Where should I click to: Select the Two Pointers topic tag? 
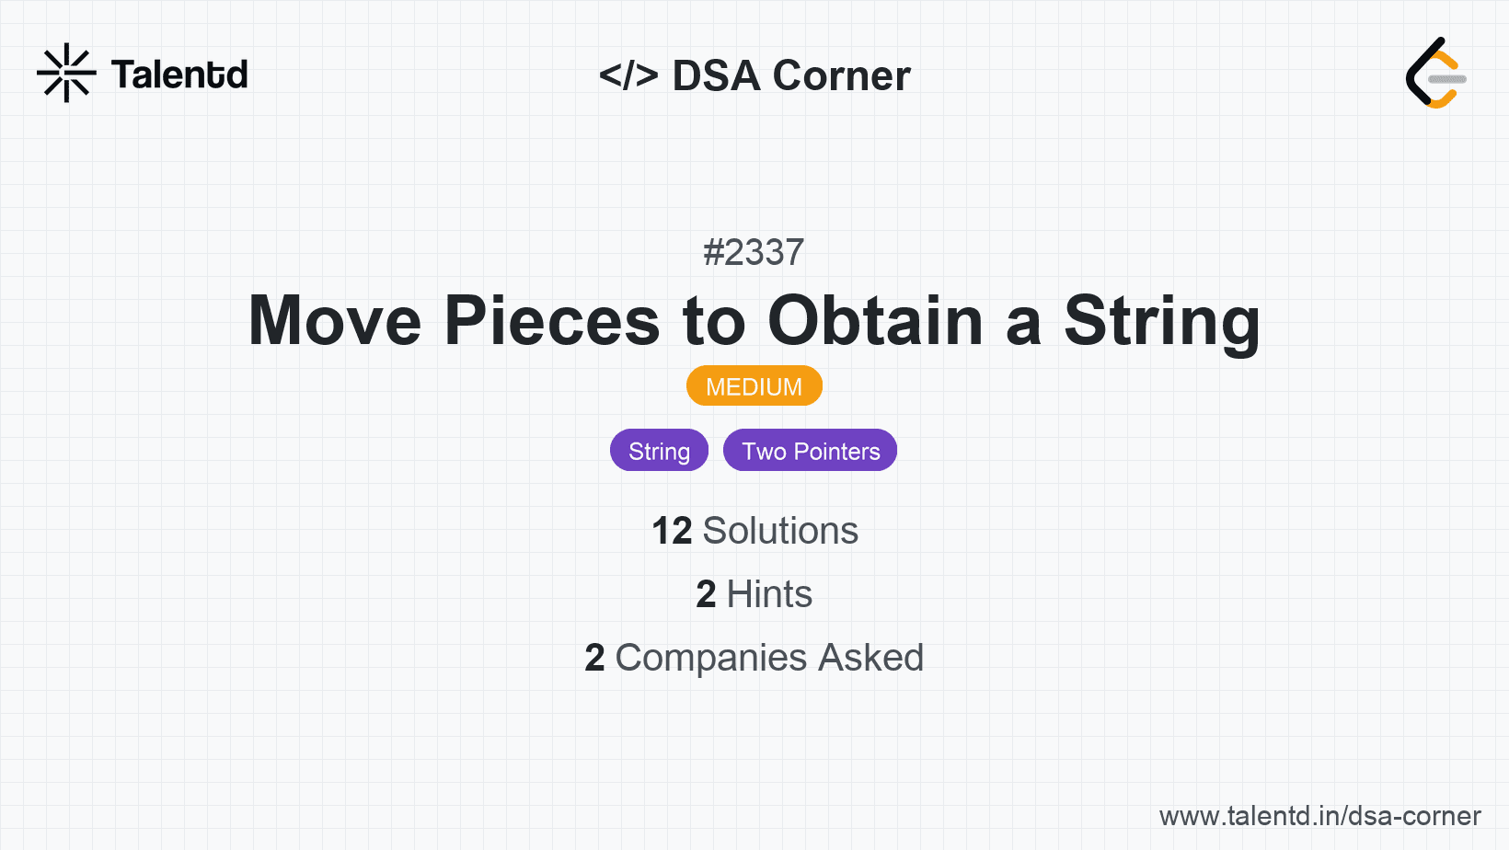[810, 451]
